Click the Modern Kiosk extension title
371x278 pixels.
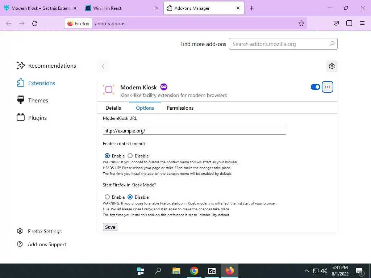click(x=138, y=87)
